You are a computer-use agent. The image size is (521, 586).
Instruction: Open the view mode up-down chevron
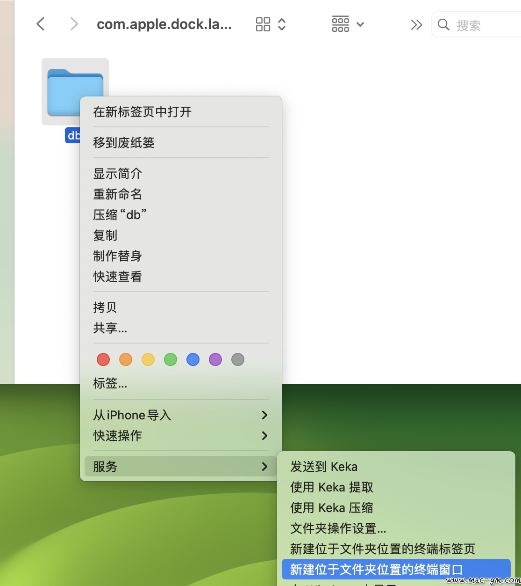(281, 24)
